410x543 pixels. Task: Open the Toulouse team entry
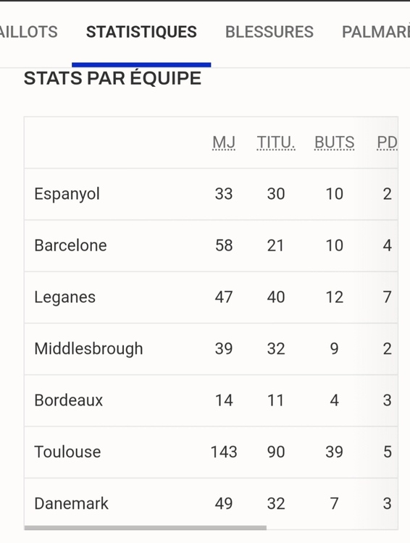(x=67, y=452)
